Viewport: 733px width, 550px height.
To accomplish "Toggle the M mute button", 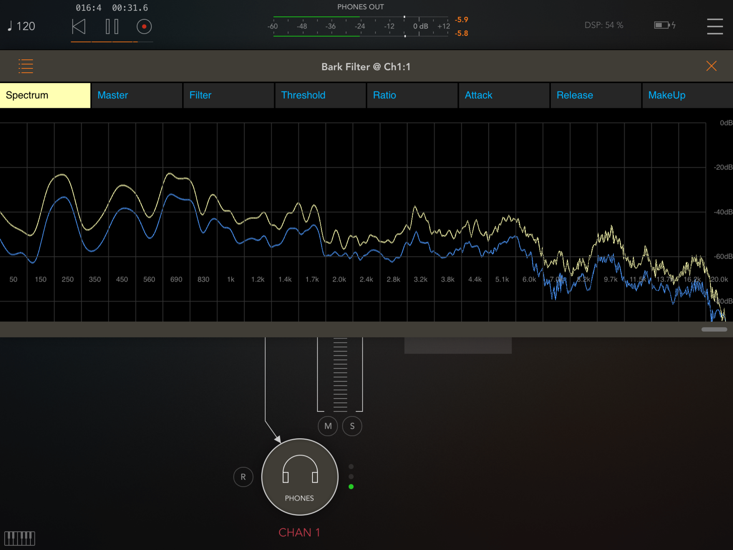I will coord(328,426).
